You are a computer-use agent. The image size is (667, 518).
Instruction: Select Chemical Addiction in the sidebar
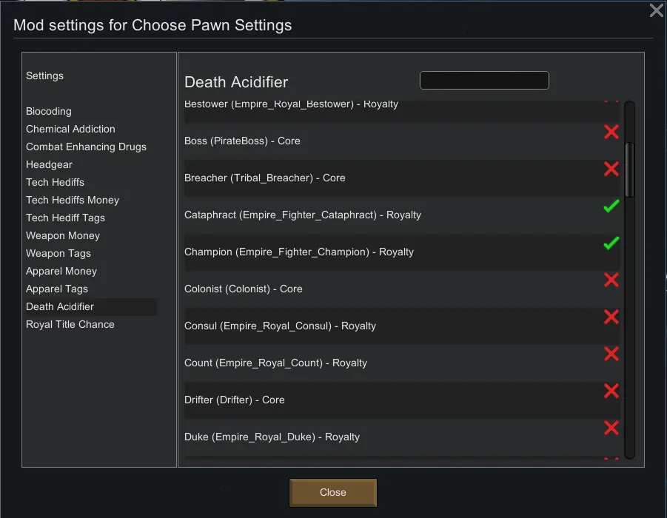[x=70, y=129]
